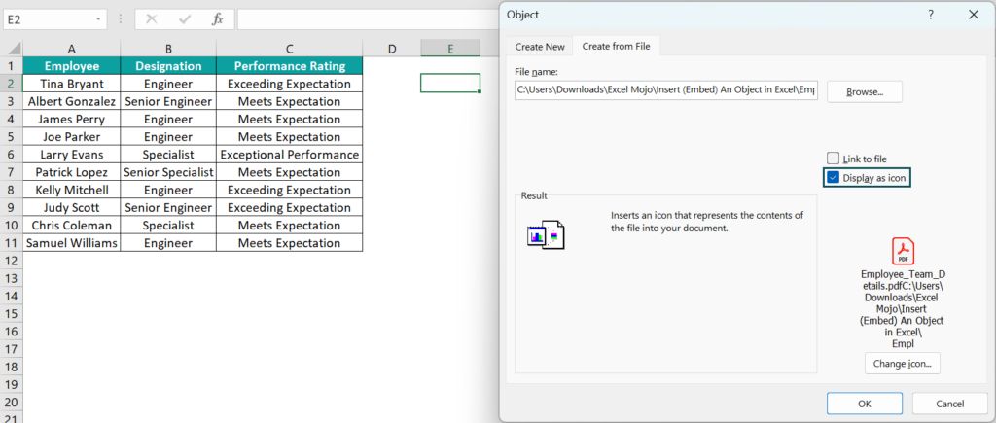Click Senior Specialist designation cell
The image size is (996, 423).
coord(168,172)
